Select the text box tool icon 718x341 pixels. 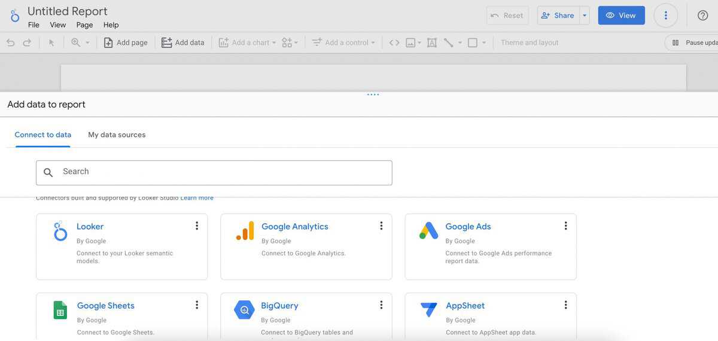pyautogui.click(x=432, y=42)
